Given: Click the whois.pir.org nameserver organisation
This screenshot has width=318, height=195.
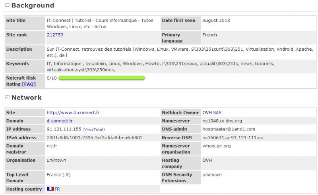Looking at the screenshot, I should tap(216, 146).
